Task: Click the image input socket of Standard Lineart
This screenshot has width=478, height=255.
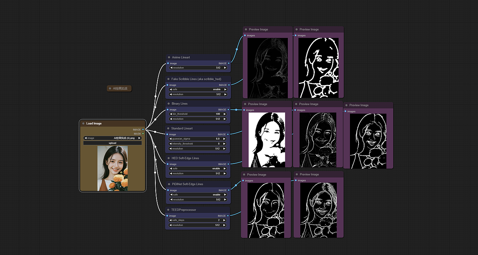Action: point(168,134)
